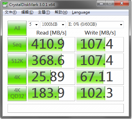
Task: Select the 4K write result 67.11
Action: click(x=100, y=77)
